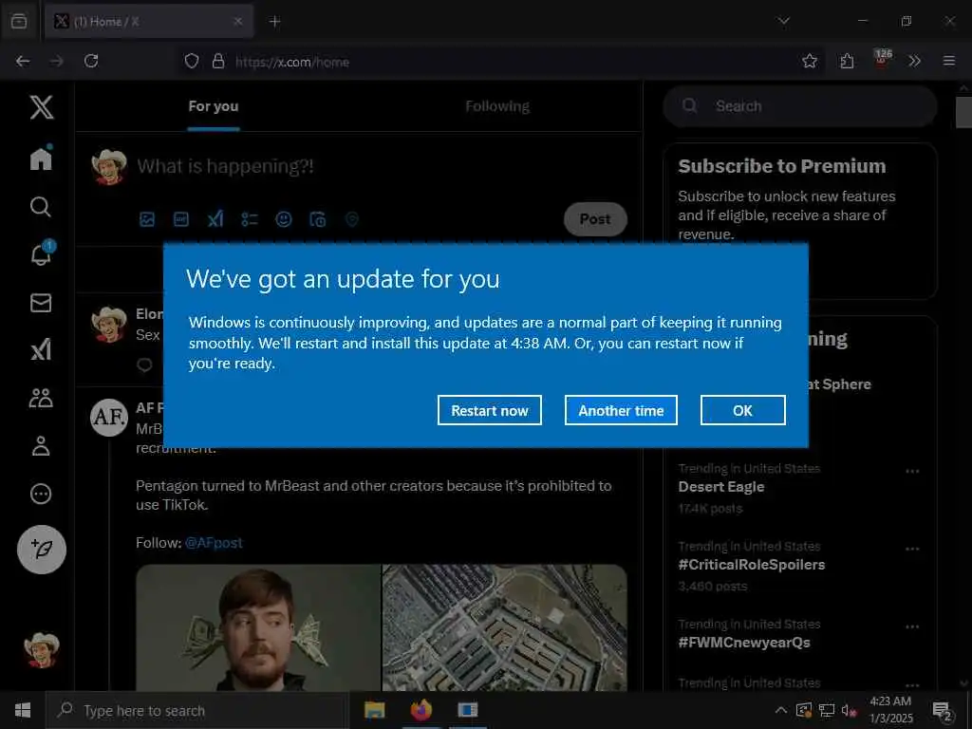Open a new browser tab
972x729 pixels.
(274, 22)
